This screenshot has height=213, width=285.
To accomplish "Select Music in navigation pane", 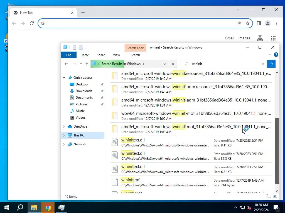I will pyautogui.click(x=80, y=111).
